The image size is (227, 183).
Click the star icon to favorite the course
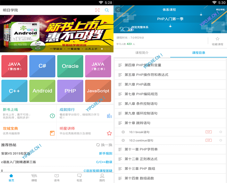click(x=217, y=39)
